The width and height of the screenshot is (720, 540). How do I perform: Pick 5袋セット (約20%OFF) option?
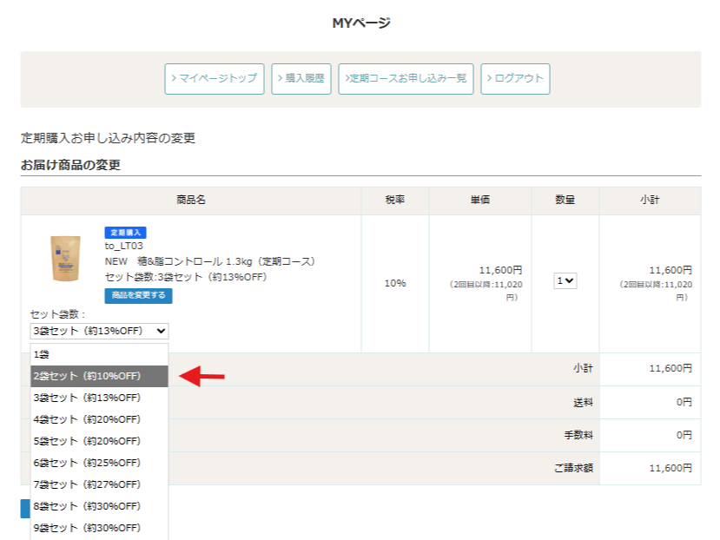coord(99,441)
